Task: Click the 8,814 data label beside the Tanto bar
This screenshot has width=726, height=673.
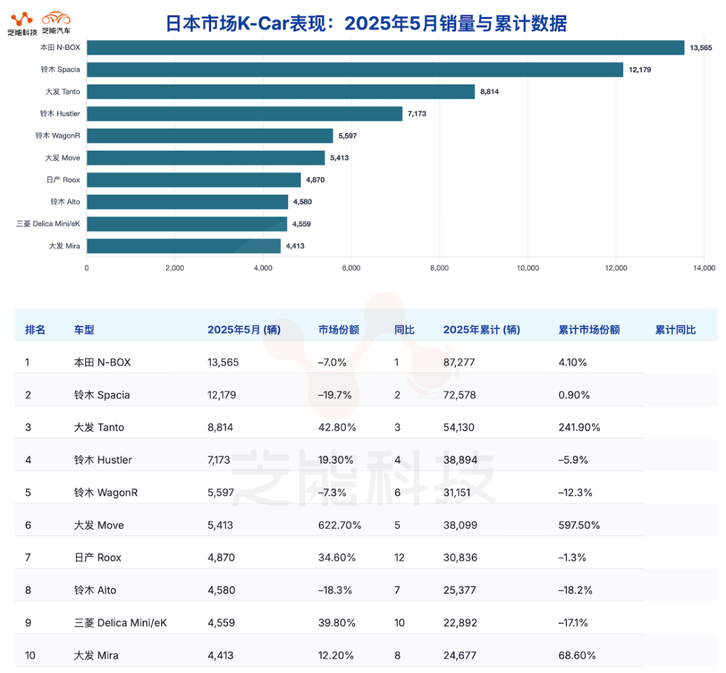Action: (489, 92)
